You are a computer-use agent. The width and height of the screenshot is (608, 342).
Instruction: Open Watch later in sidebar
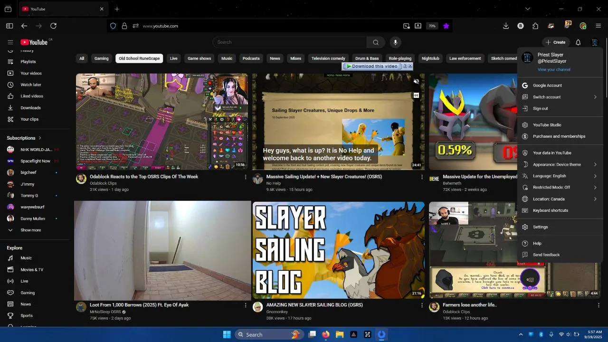pyautogui.click(x=32, y=85)
